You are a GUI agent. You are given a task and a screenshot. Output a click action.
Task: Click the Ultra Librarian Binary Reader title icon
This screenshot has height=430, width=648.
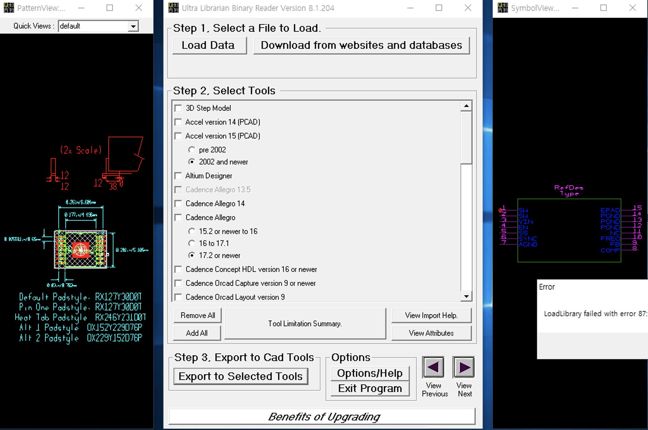173,8
